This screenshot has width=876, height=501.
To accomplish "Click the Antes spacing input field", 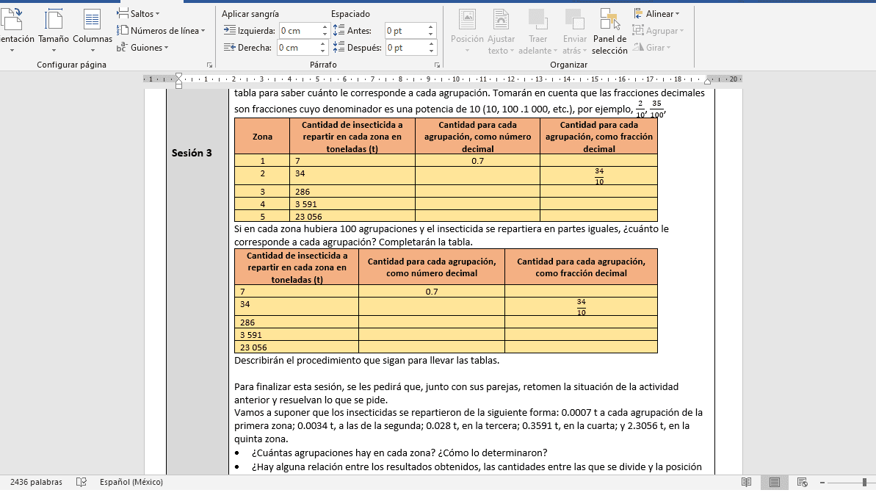I will (405, 31).
